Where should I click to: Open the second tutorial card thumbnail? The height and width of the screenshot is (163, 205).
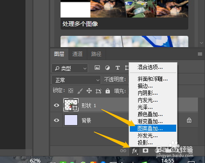coord(124,41)
